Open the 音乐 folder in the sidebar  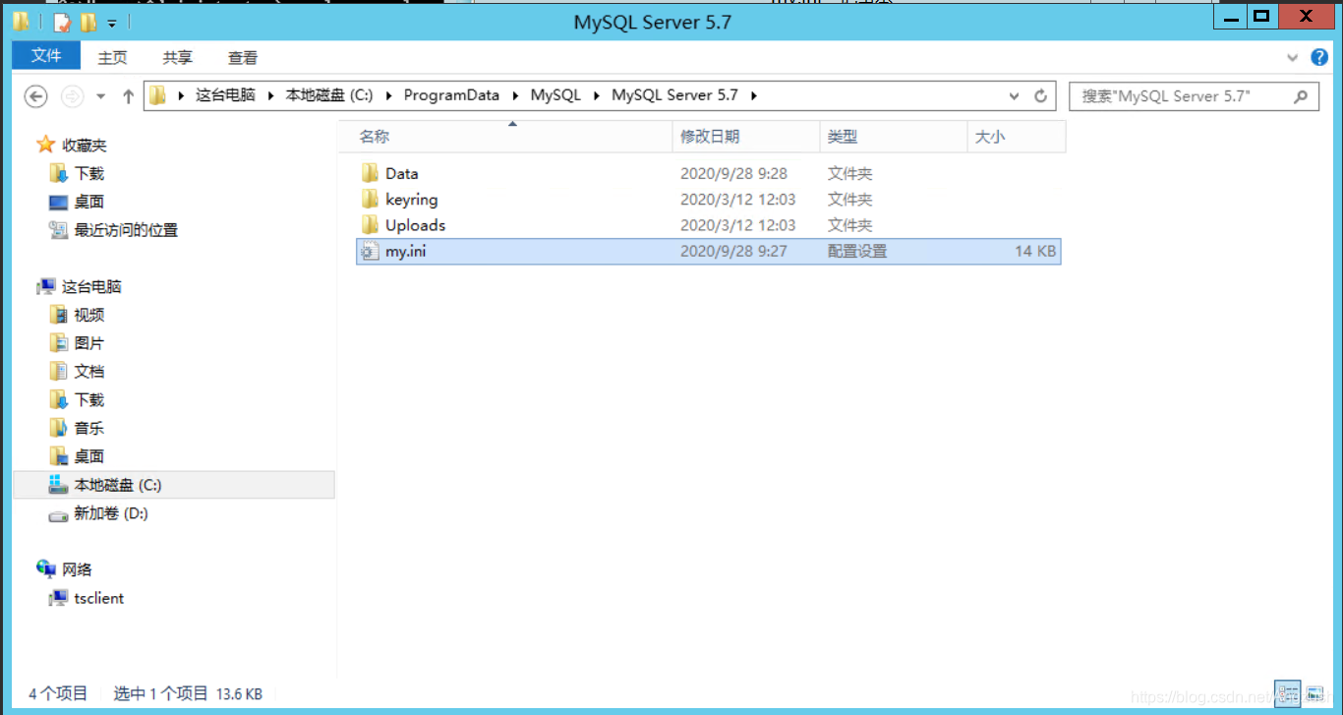pos(89,429)
